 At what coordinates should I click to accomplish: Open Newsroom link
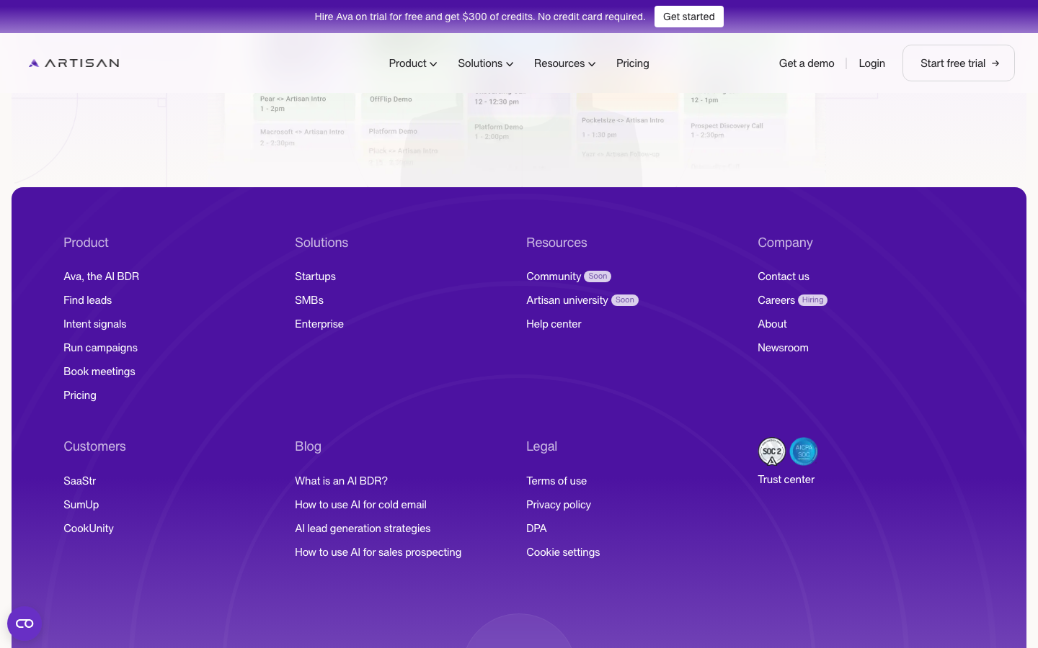coord(783,348)
